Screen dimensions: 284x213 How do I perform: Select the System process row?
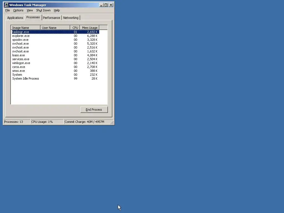(55, 75)
